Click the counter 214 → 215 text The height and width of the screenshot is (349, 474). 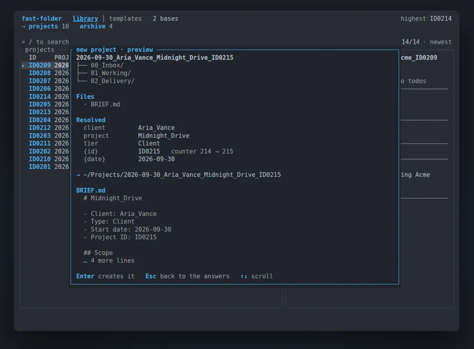coord(202,151)
